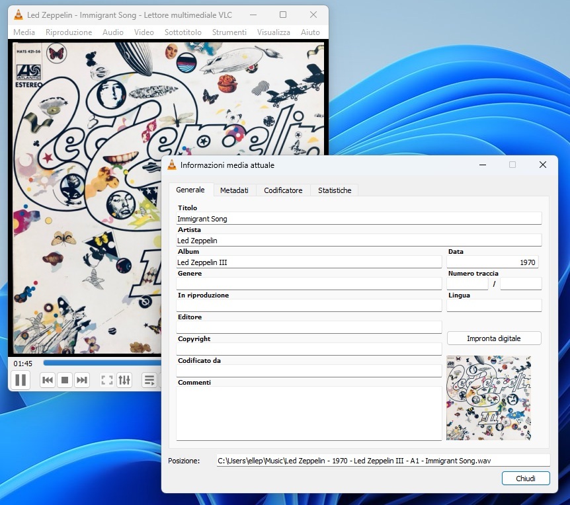Open the Audio menu
The image size is (570, 505).
[x=112, y=32]
